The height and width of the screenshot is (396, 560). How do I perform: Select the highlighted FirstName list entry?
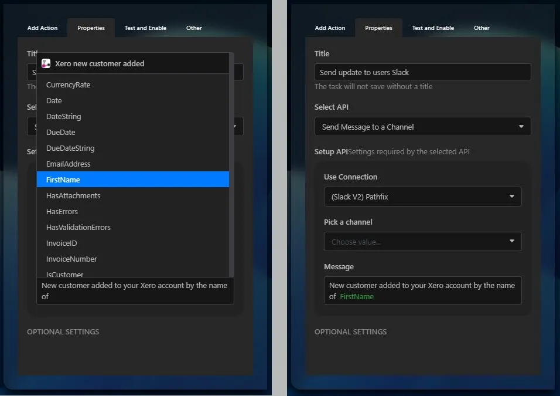tap(133, 180)
